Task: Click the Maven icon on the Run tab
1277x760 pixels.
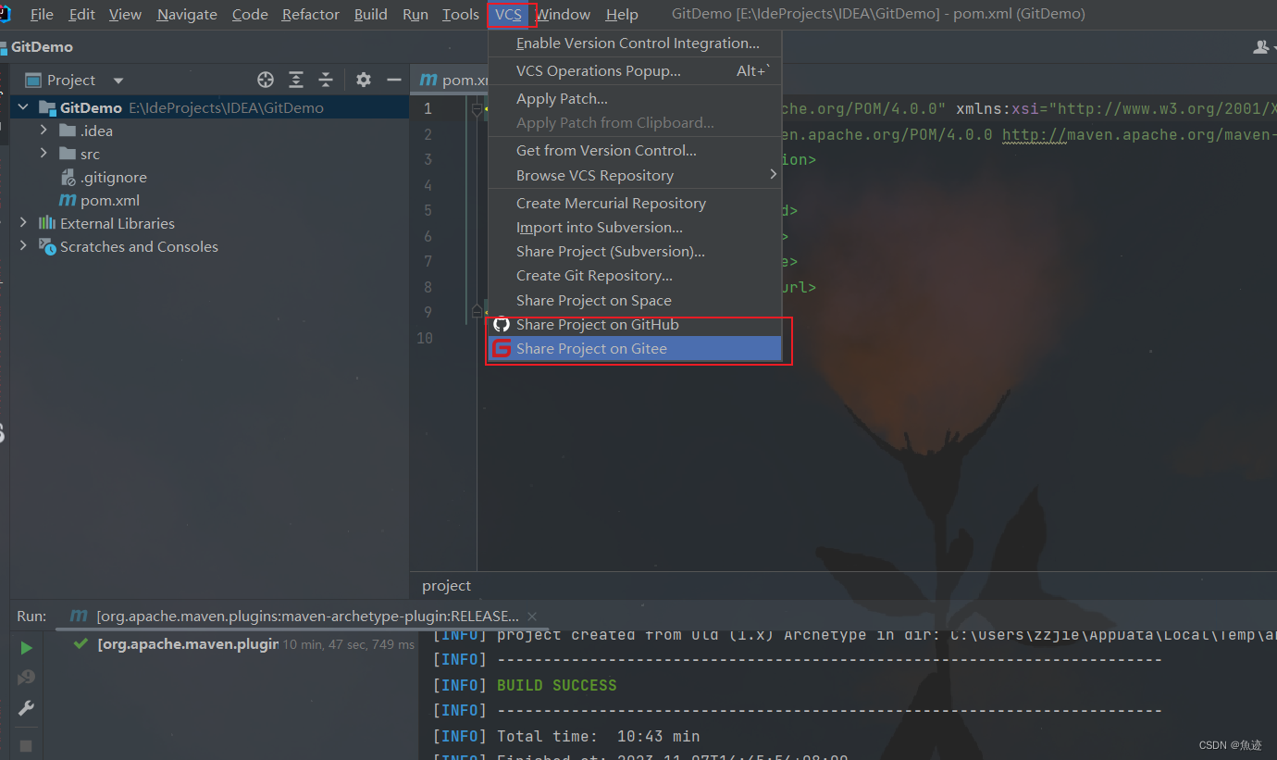Action: click(x=80, y=617)
